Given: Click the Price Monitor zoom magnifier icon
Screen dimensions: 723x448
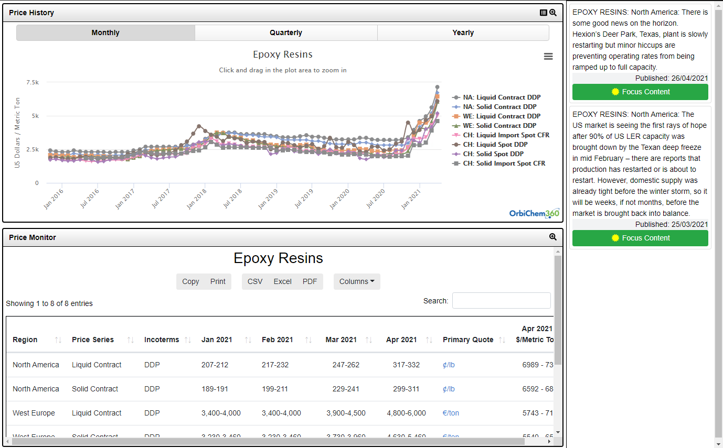Looking at the screenshot, I should tap(553, 237).
